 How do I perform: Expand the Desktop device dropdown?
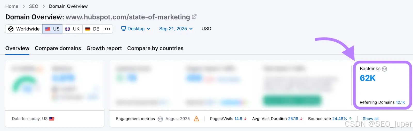tap(136, 29)
